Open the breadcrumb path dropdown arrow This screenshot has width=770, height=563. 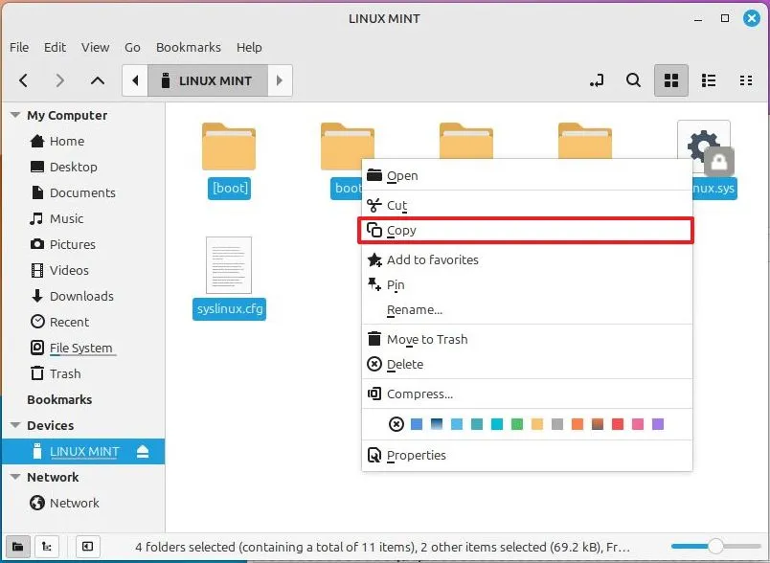[279, 80]
